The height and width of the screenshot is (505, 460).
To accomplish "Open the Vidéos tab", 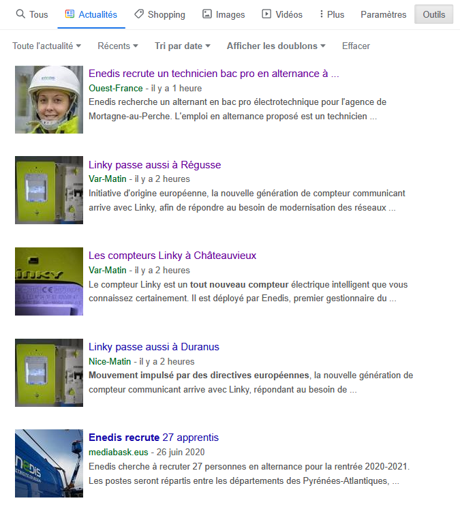I will (x=289, y=15).
